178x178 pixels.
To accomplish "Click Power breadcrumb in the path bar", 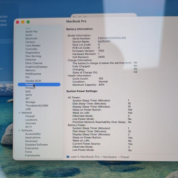I will 125,157.
